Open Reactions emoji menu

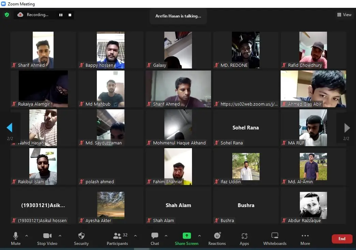[217, 238]
